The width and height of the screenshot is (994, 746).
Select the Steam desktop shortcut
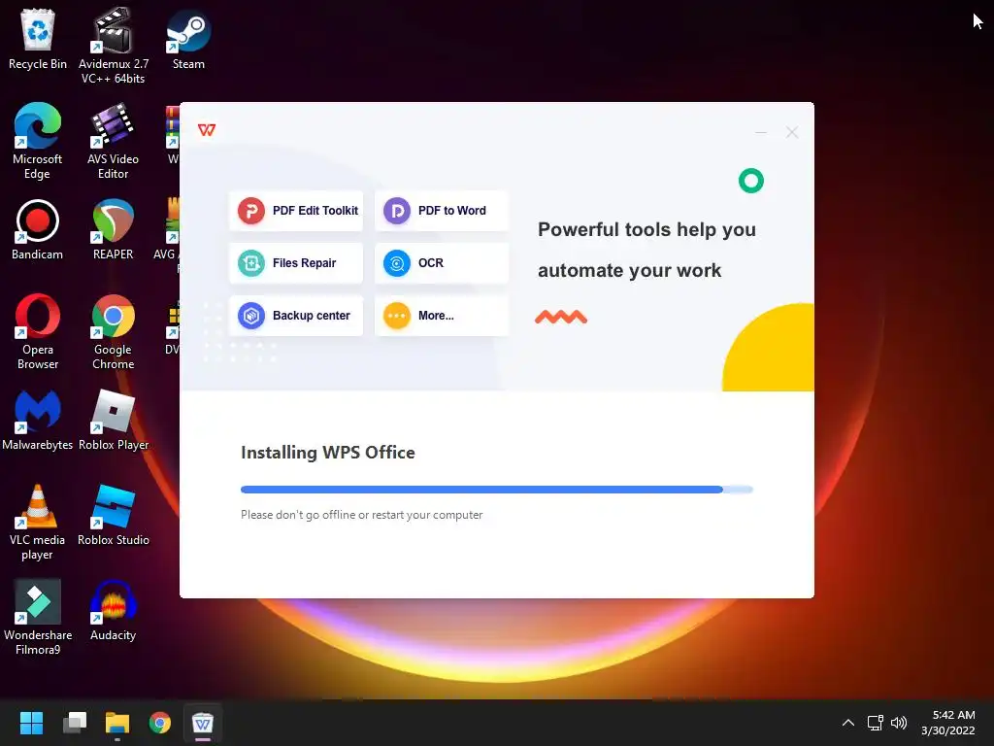pos(188,39)
